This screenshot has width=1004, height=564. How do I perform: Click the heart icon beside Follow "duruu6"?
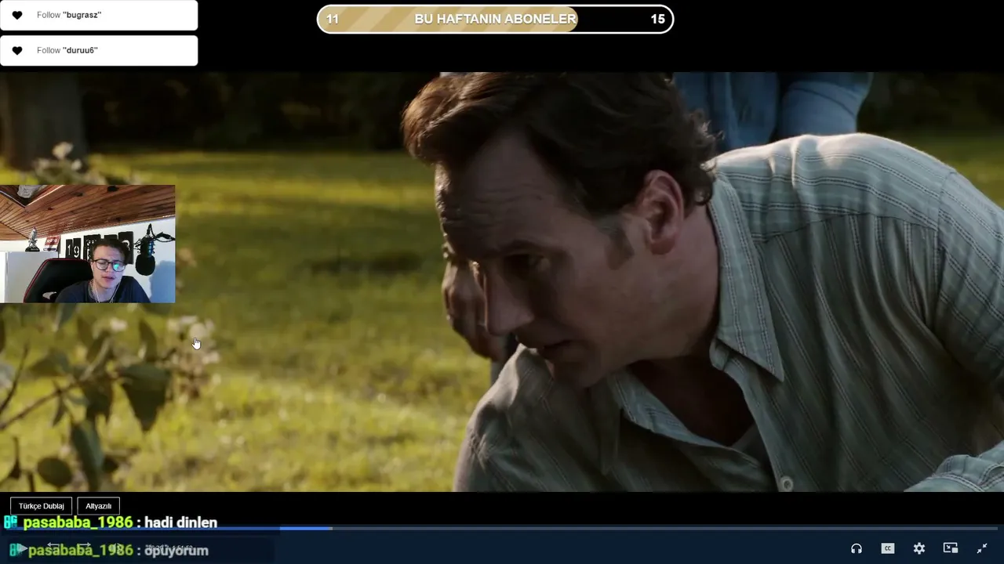[x=17, y=50]
